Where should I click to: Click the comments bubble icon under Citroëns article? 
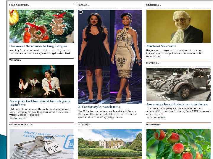click(x=148, y=117)
